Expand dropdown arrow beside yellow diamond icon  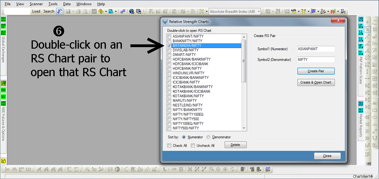click(106, 11)
